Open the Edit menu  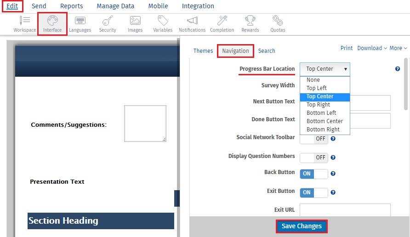coord(12,6)
